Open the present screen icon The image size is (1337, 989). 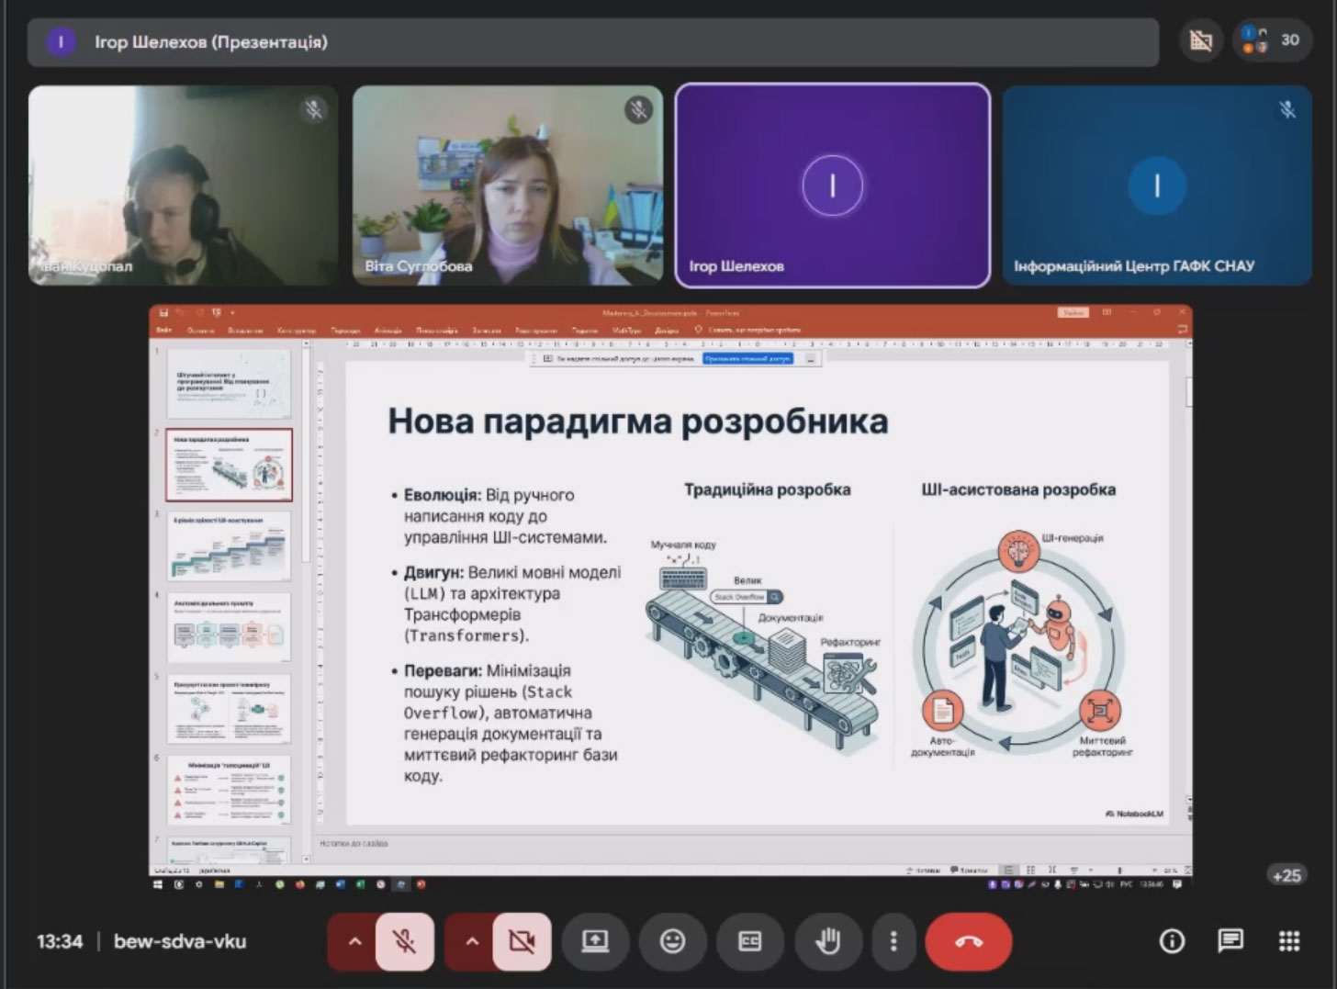(595, 941)
